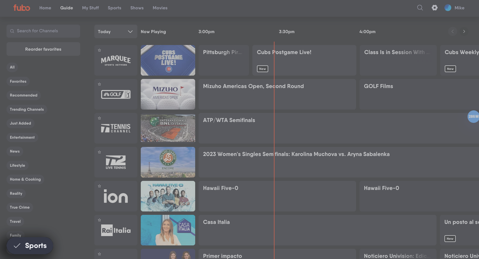Select the Rai Italia channel logo
This screenshot has width=479, height=259.
[x=116, y=230]
